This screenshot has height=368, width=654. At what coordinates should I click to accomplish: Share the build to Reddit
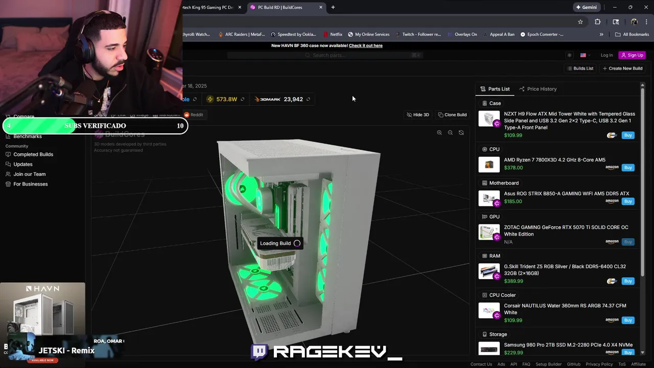click(194, 115)
